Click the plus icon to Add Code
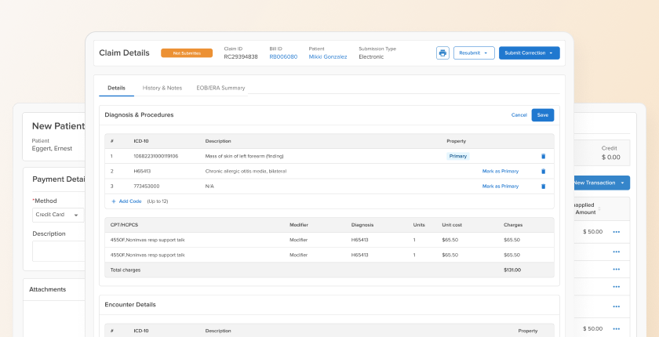659x337 pixels. (114, 201)
